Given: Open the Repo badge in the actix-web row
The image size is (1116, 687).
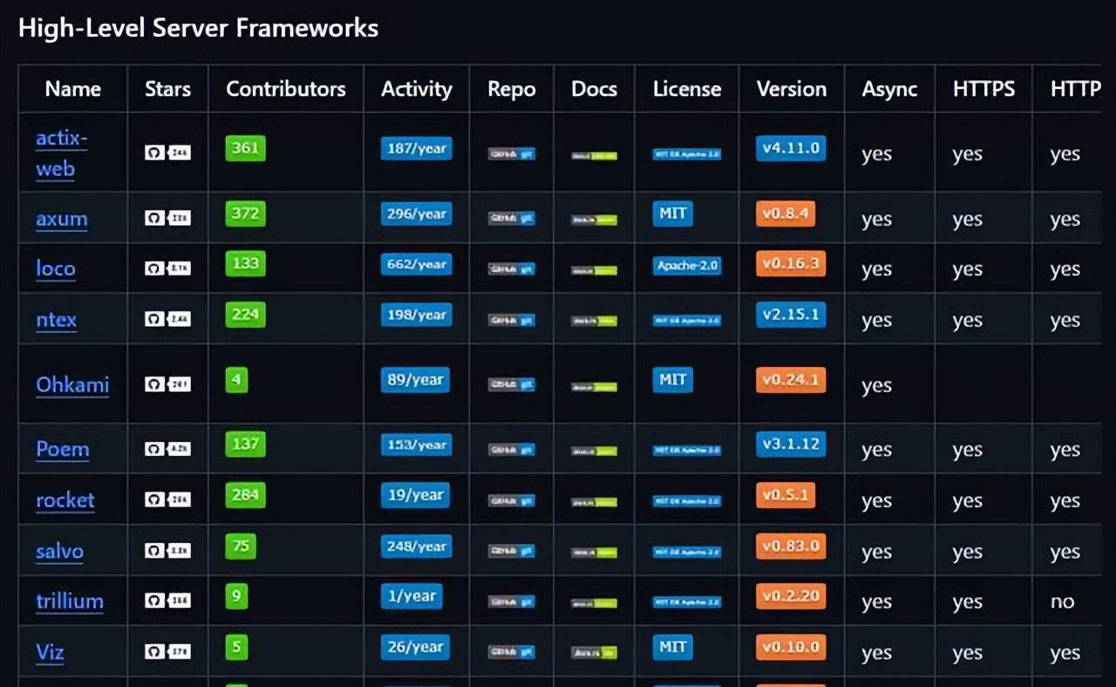Looking at the screenshot, I should 512,154.
